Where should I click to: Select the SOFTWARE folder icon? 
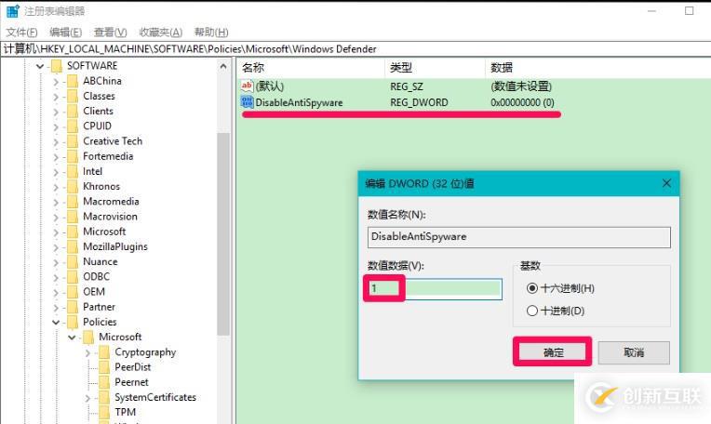pyautogui.click(x=56, y=66)
